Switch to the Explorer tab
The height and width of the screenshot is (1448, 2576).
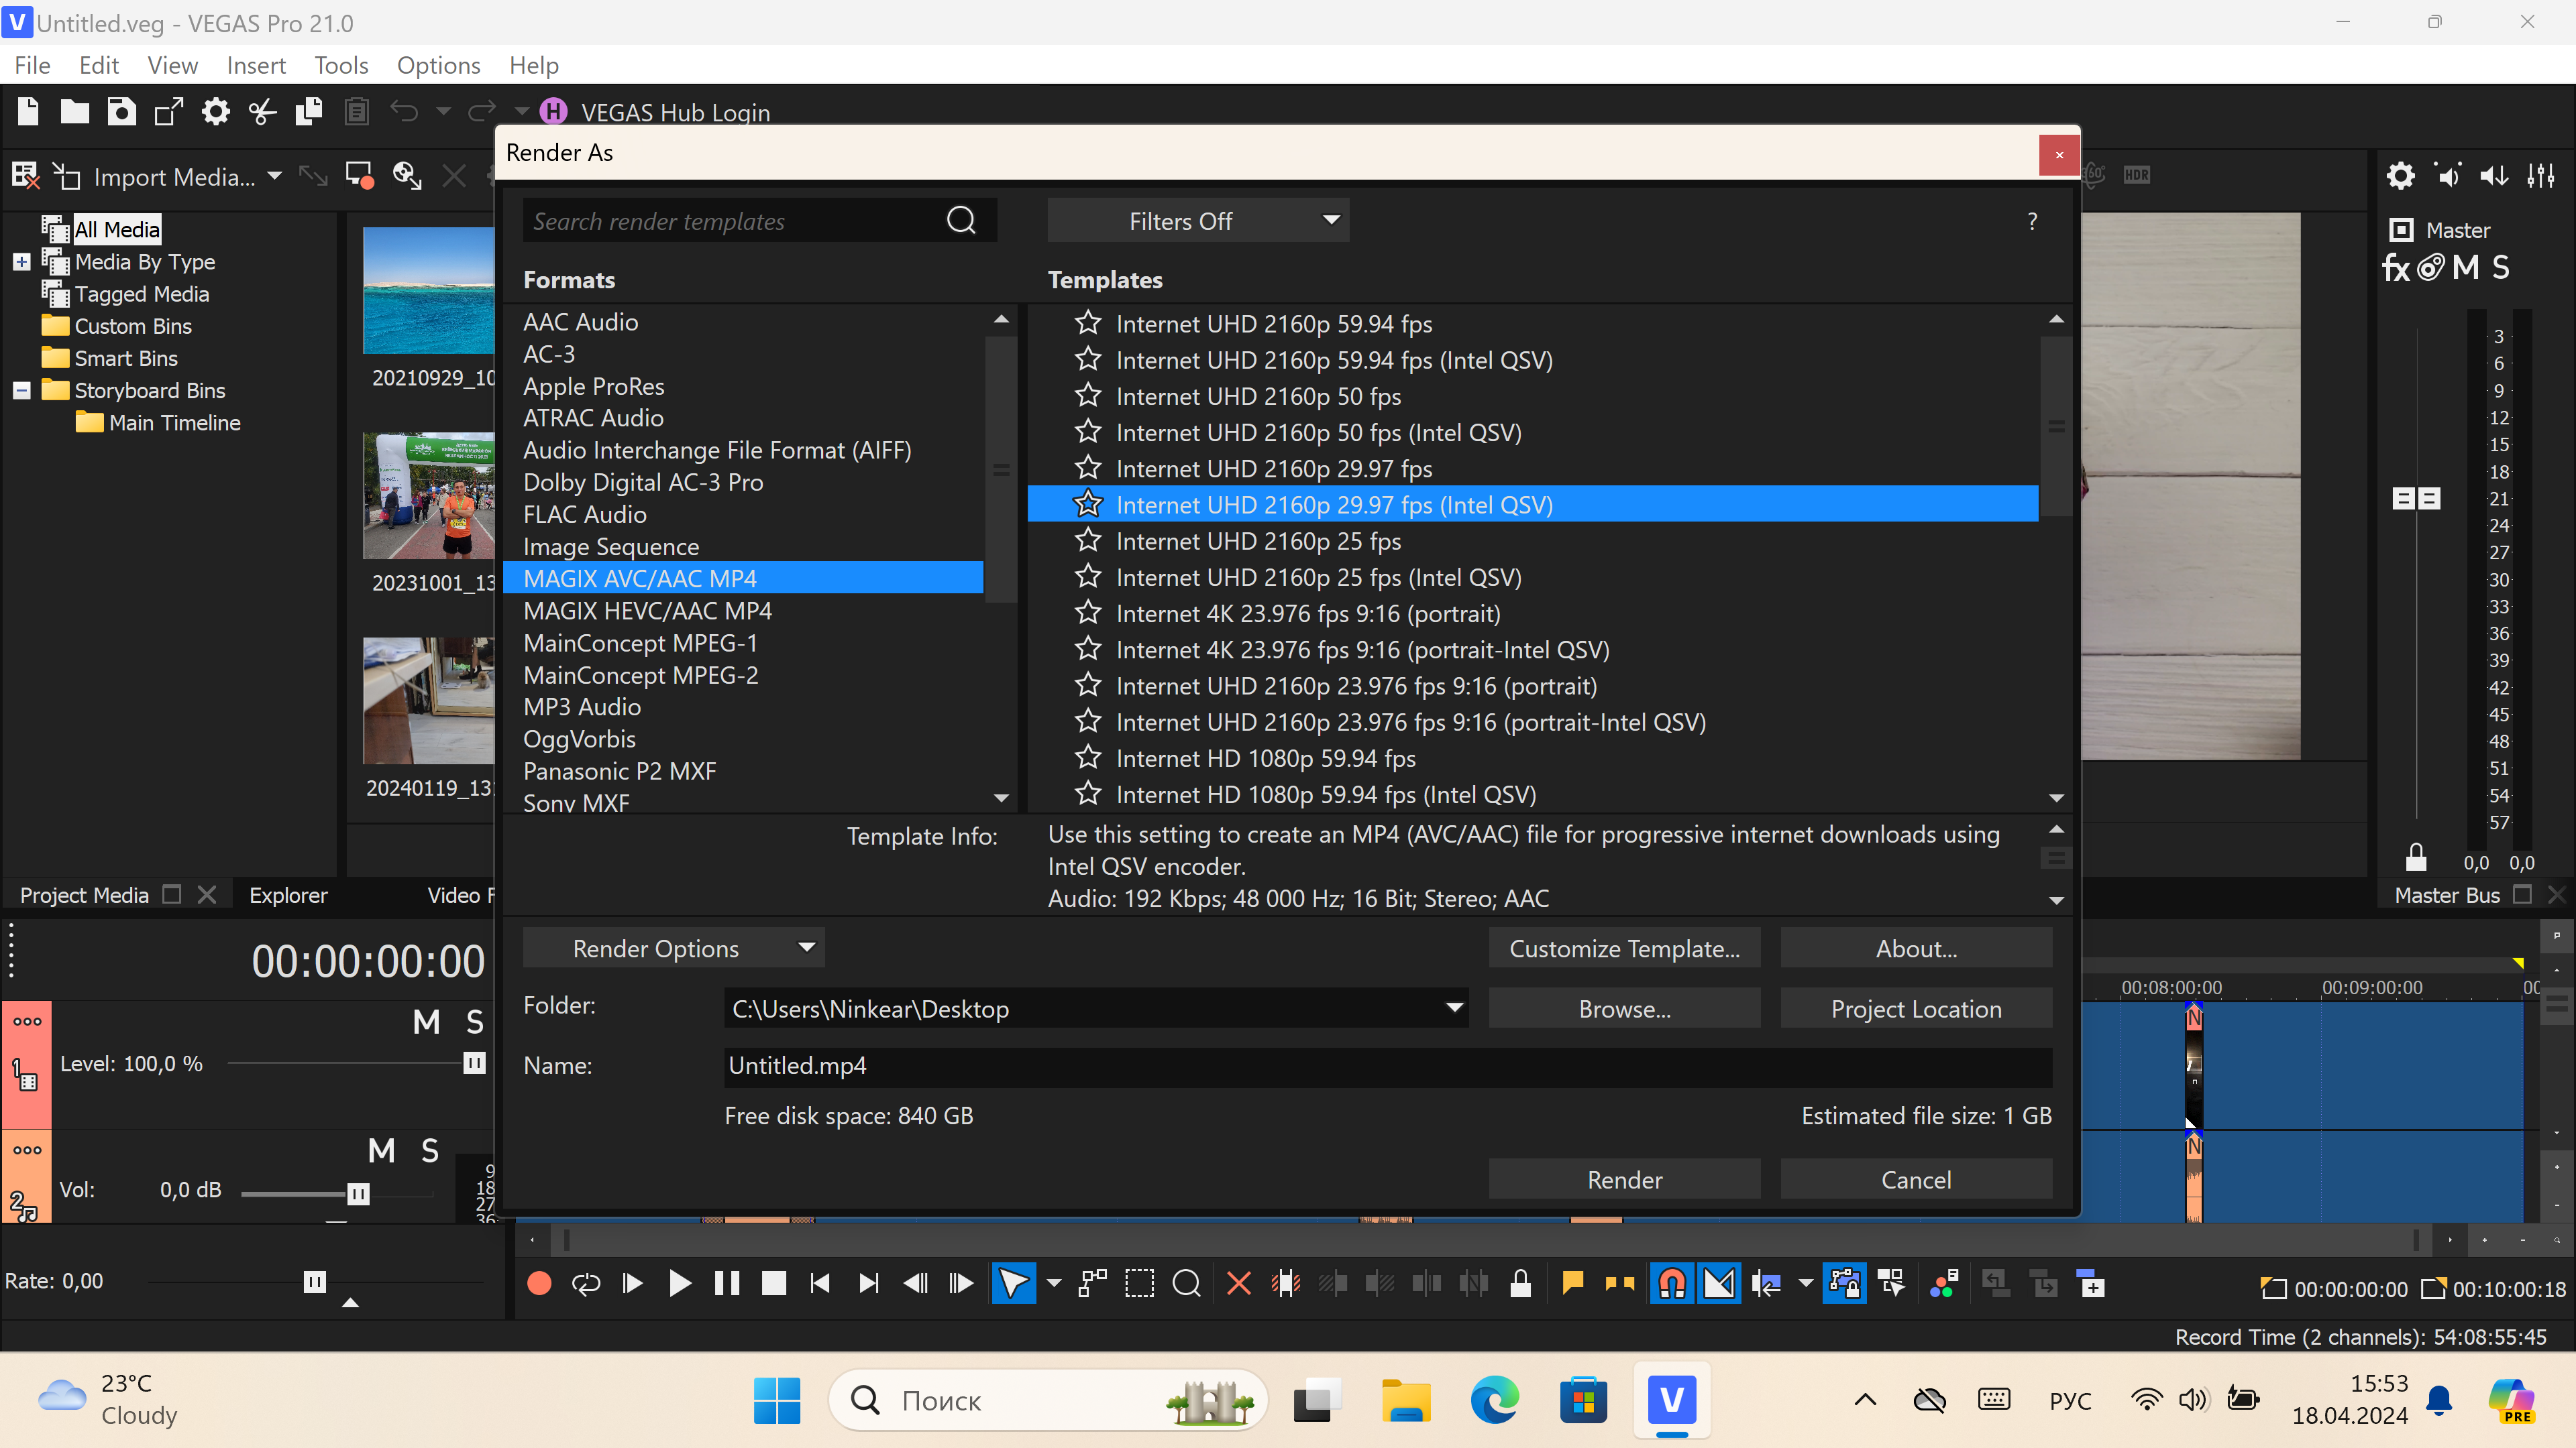[288, 896]
